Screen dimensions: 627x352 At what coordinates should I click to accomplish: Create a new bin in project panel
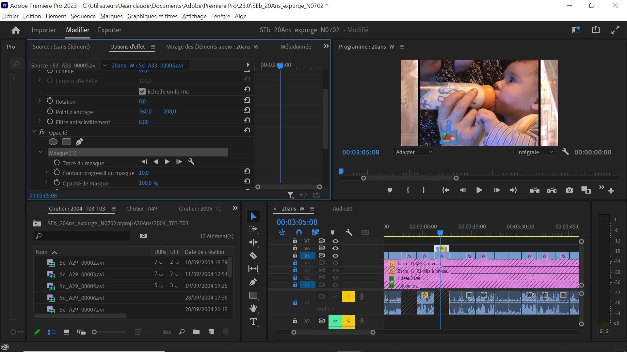[x=196, y=332]
